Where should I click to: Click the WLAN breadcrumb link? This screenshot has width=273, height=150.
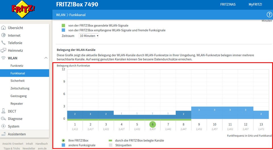coord(61,15)
